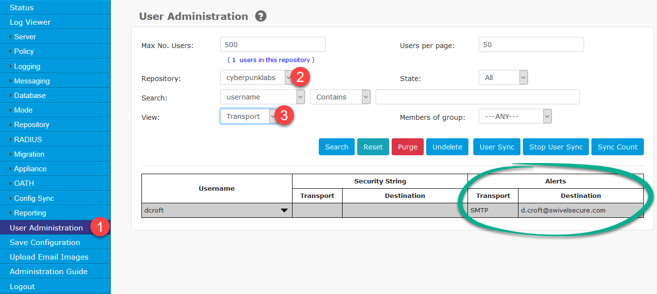657x294 pixels.
Task: Expand the RADIUS sidebar section
Action: pyautogui.click(x=28, y=140)
